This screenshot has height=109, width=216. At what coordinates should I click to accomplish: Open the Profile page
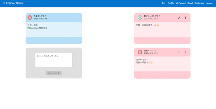[171, 3]
